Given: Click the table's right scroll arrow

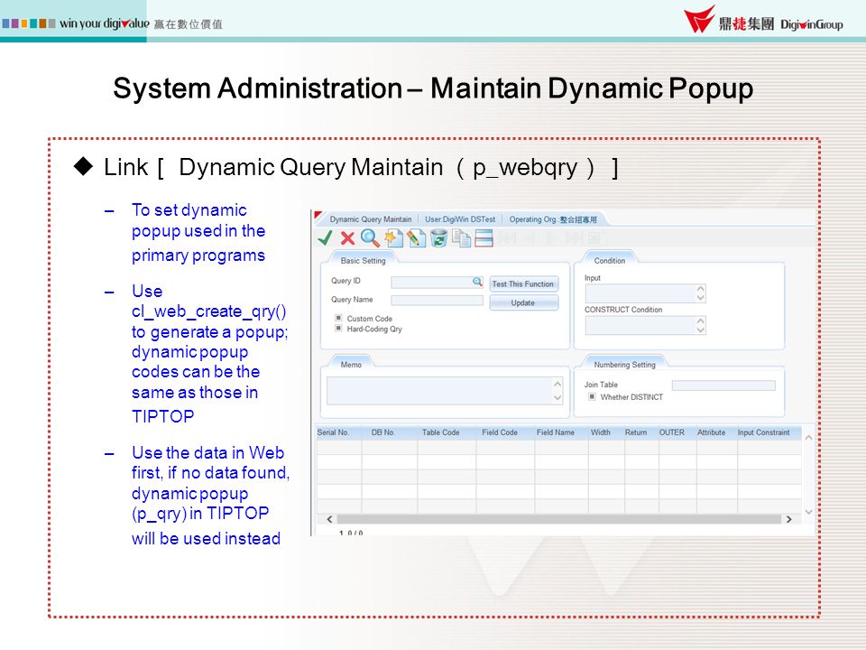Looking at the screenshot, I should pos(788,519).
